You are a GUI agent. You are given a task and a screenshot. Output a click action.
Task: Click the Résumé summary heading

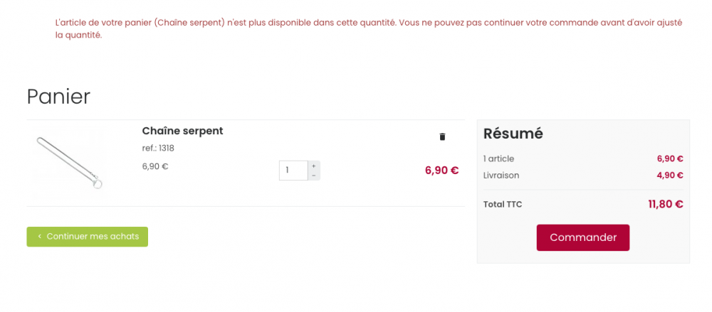tap(513, 134)
